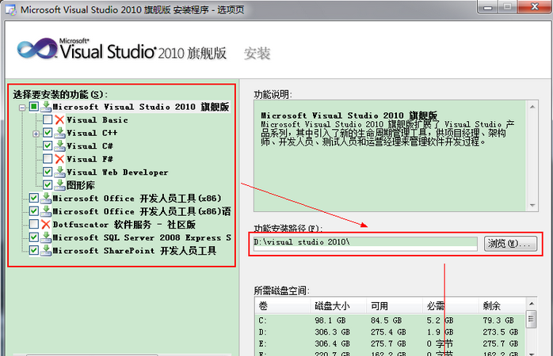Click red X icon beside Dotfuscator 软件服务
This screenshot has height=356, width=553.
(46, 224)
